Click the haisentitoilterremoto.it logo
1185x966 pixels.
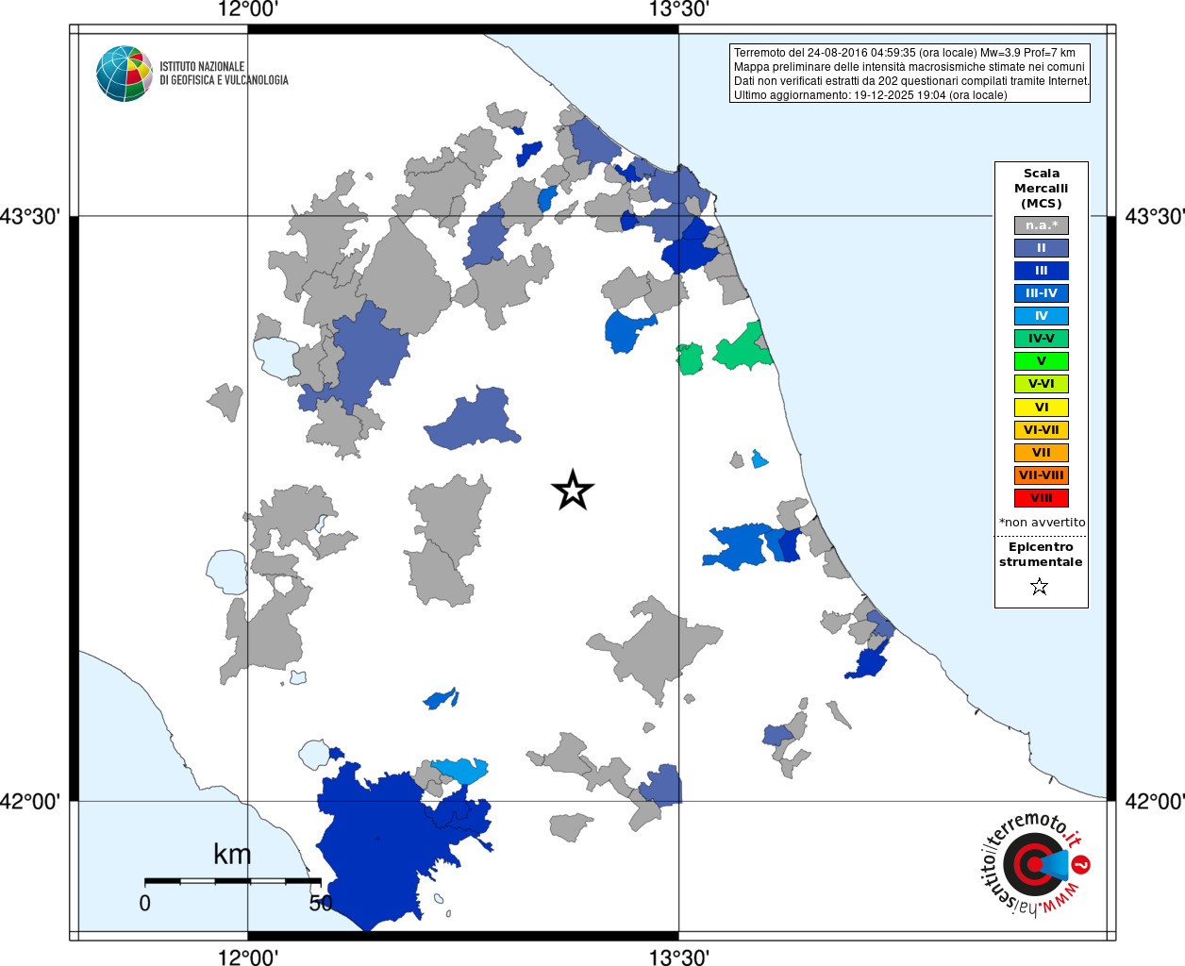1036,863
